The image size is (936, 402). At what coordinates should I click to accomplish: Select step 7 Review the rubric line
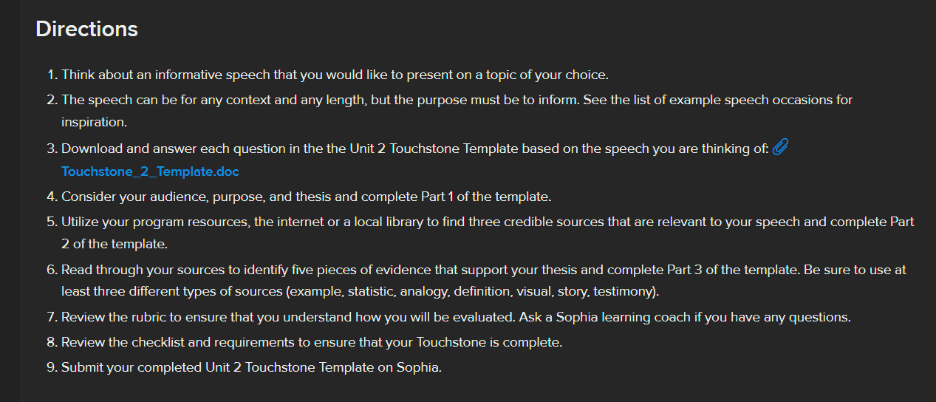click(456, 318)
